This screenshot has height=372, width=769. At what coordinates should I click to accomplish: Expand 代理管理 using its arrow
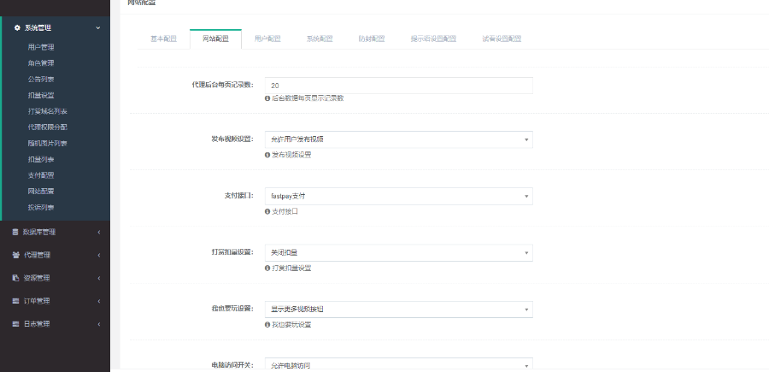coord(98,255)
